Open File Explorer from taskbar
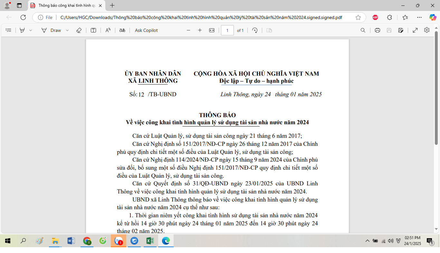This screenshot has height=253, width=440. tap(55, 241)
